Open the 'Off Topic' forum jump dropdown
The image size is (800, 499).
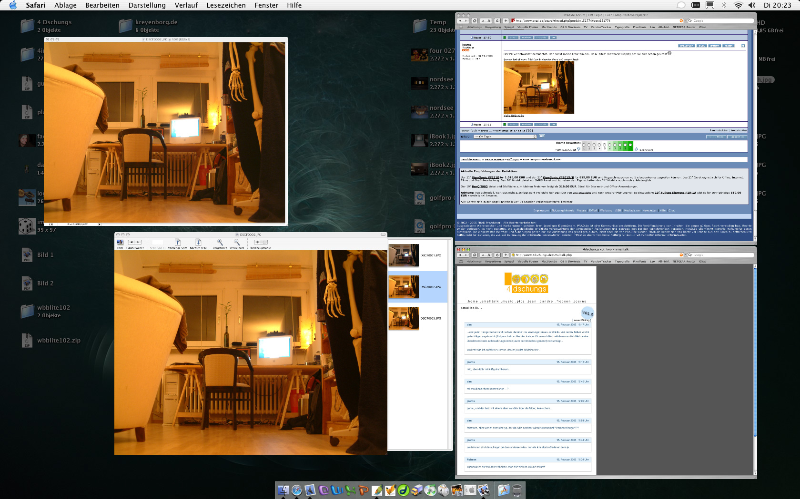[505, 137]
